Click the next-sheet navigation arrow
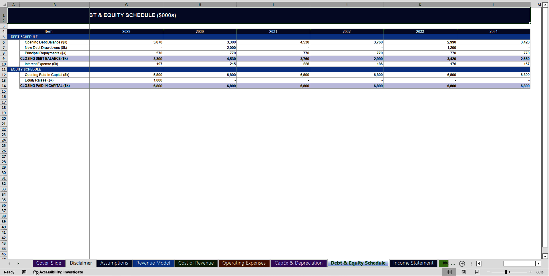This screenshot has height=276, width=549. pos(19,263)
